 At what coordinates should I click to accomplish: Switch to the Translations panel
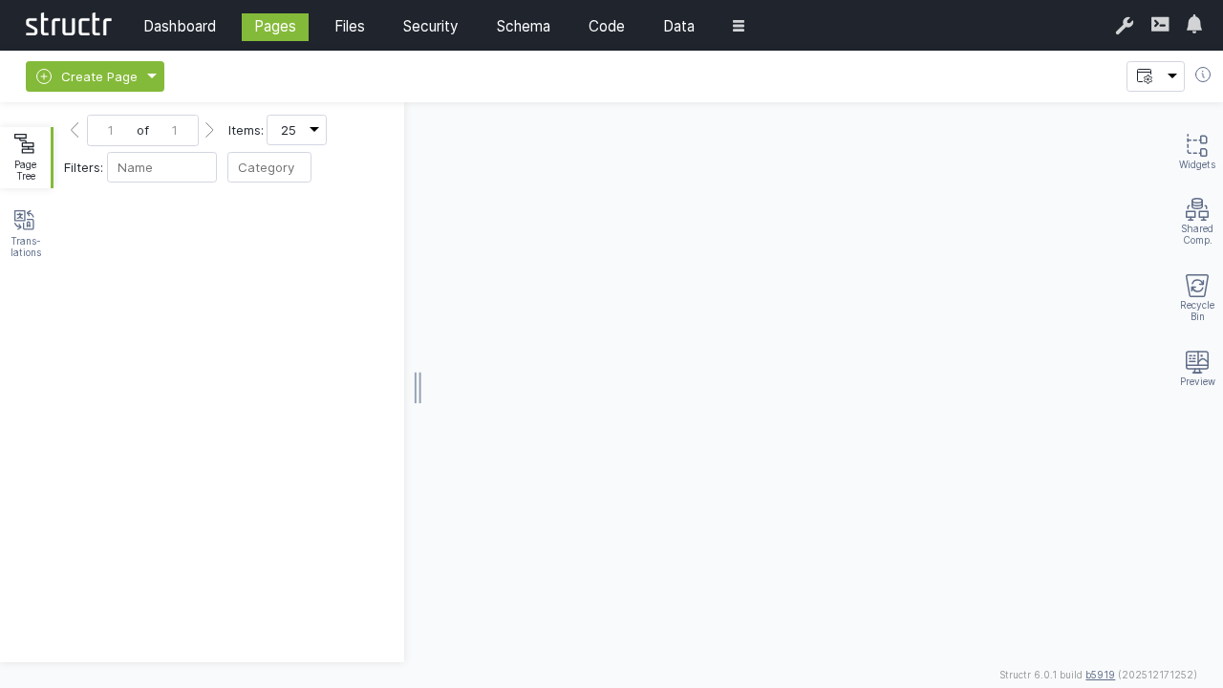26,233
